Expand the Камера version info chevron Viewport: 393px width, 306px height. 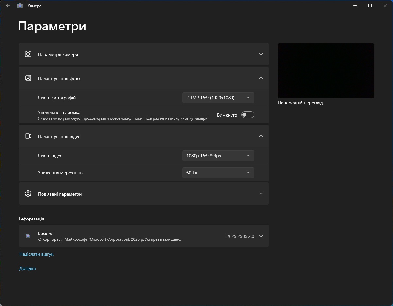[x=261, y=236]
